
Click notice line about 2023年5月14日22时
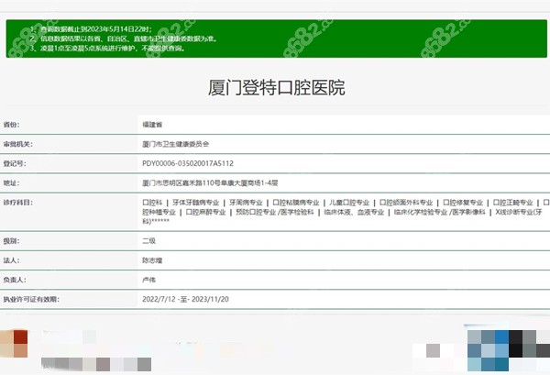point(91,29)
